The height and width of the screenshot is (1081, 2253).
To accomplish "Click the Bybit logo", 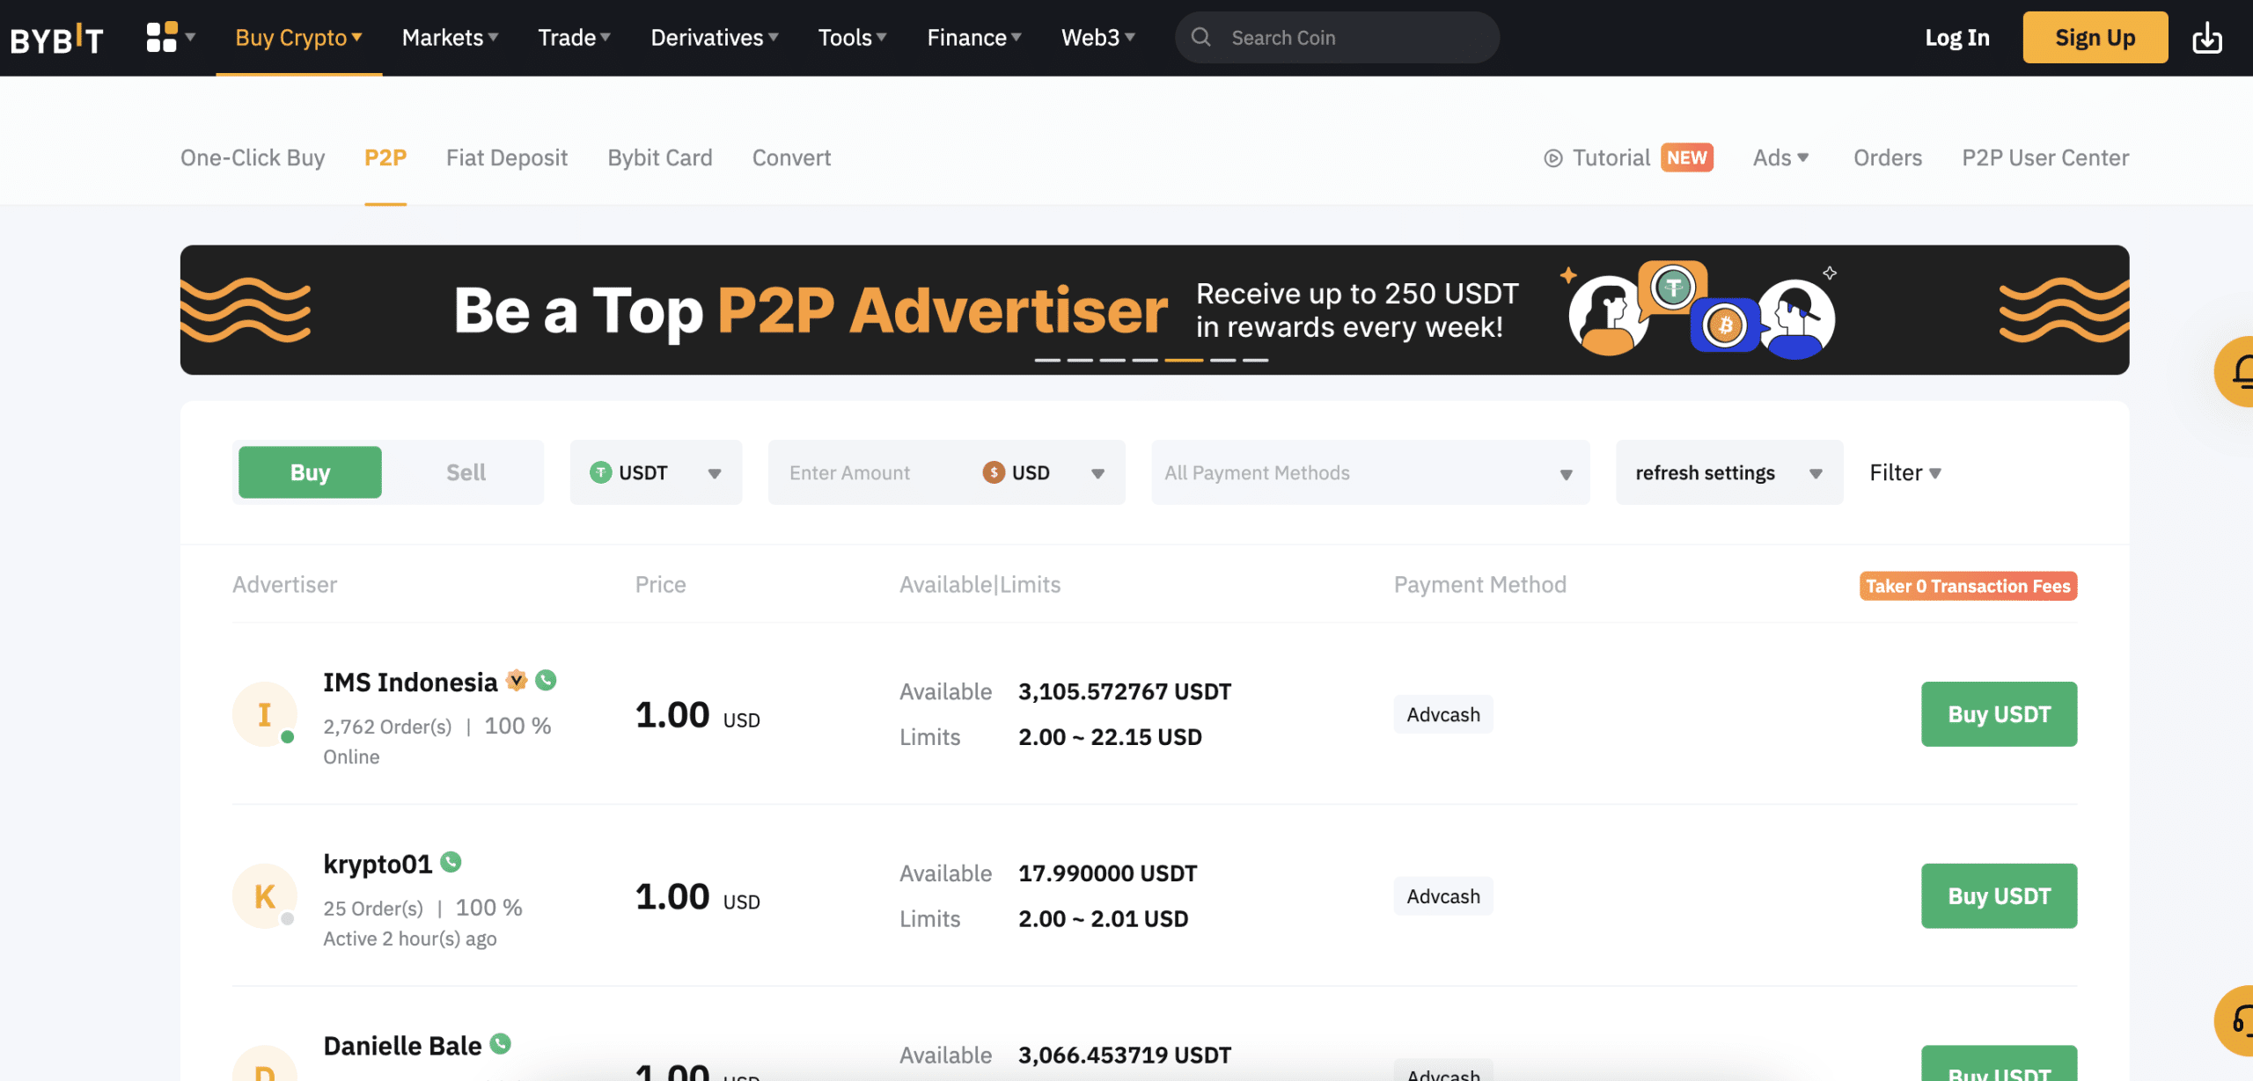I will tap(56, 38).
